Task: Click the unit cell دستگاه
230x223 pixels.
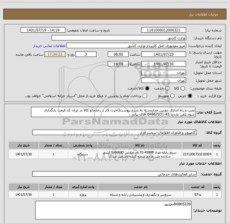Action: point(83,154)
